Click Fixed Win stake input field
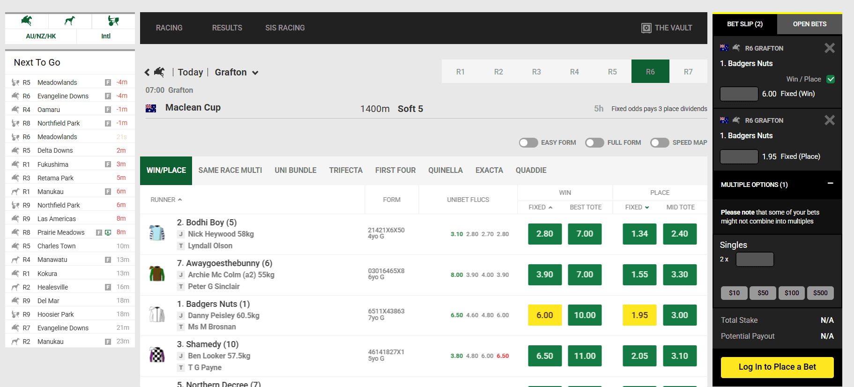The image size is (854, 387). tap(739, 94)
